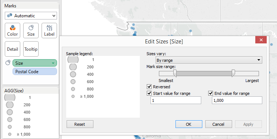Click the mark size range track

tap(209, 74)
